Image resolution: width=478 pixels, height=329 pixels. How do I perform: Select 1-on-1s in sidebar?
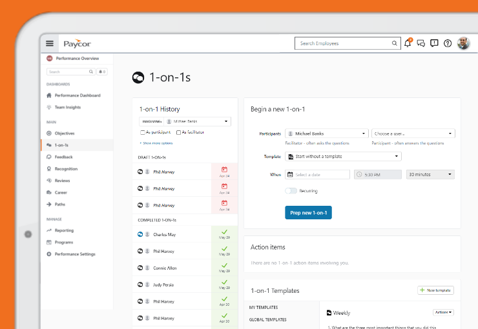point(77,145)
